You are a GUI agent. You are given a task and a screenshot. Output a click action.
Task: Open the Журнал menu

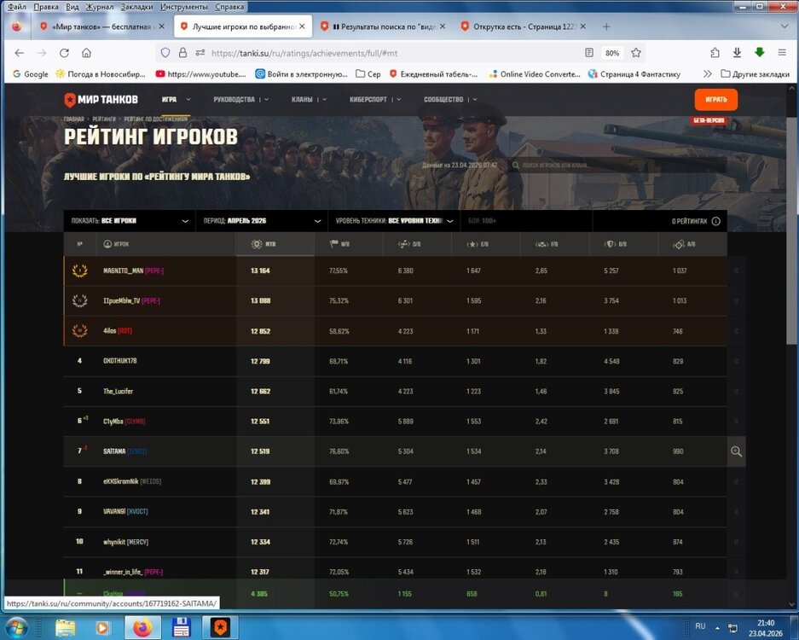[100, 7]
